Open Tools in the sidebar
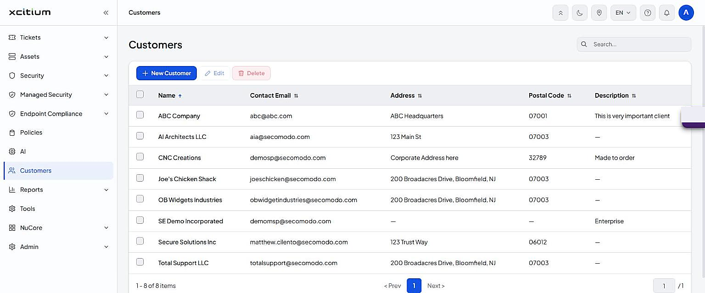Viewport: 705px width, 293px height. 58,209
